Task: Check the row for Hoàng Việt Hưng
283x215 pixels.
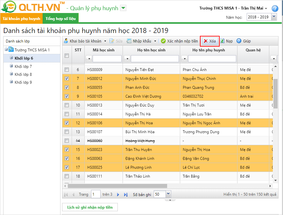Action: click(x=67, y=140)
